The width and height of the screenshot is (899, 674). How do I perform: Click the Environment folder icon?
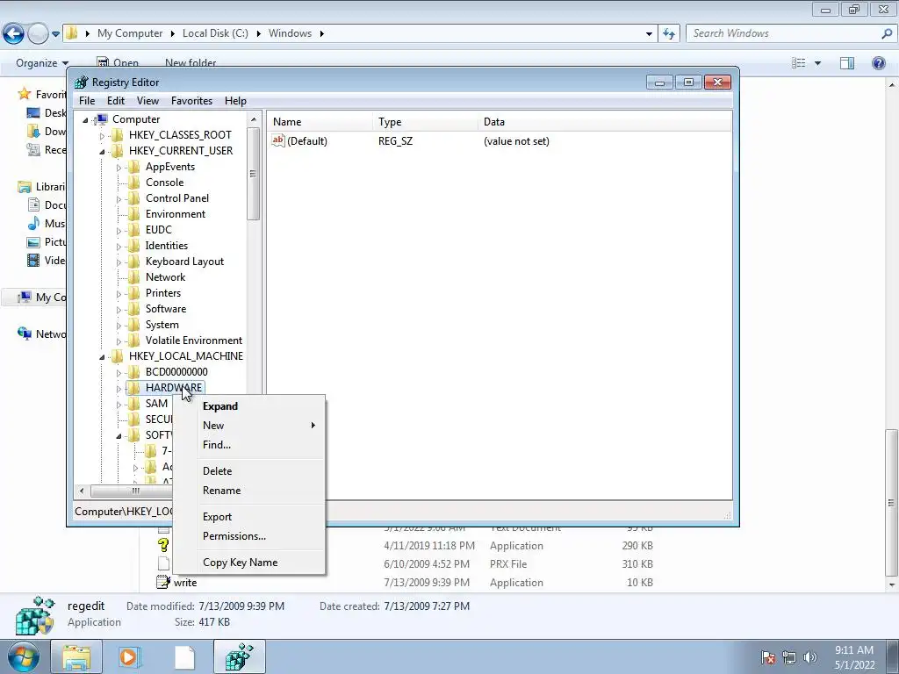pos(133,214)
